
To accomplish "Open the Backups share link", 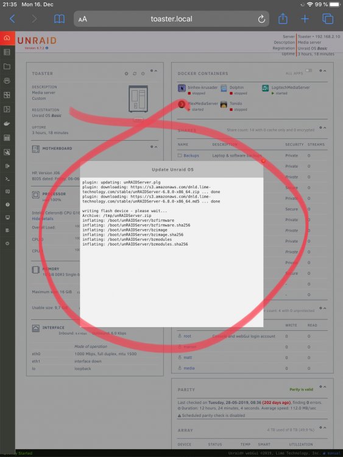I will (x=191, y=155).
